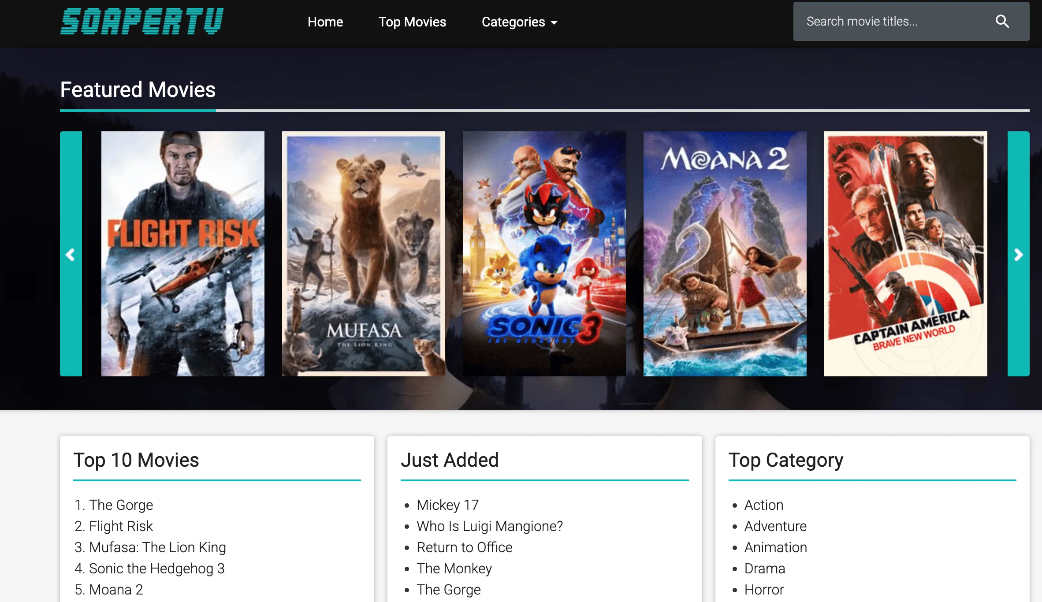Expand the Categories dropdown menu
This screenshot has height=602, width=1042.
click(x=519, y=22)
